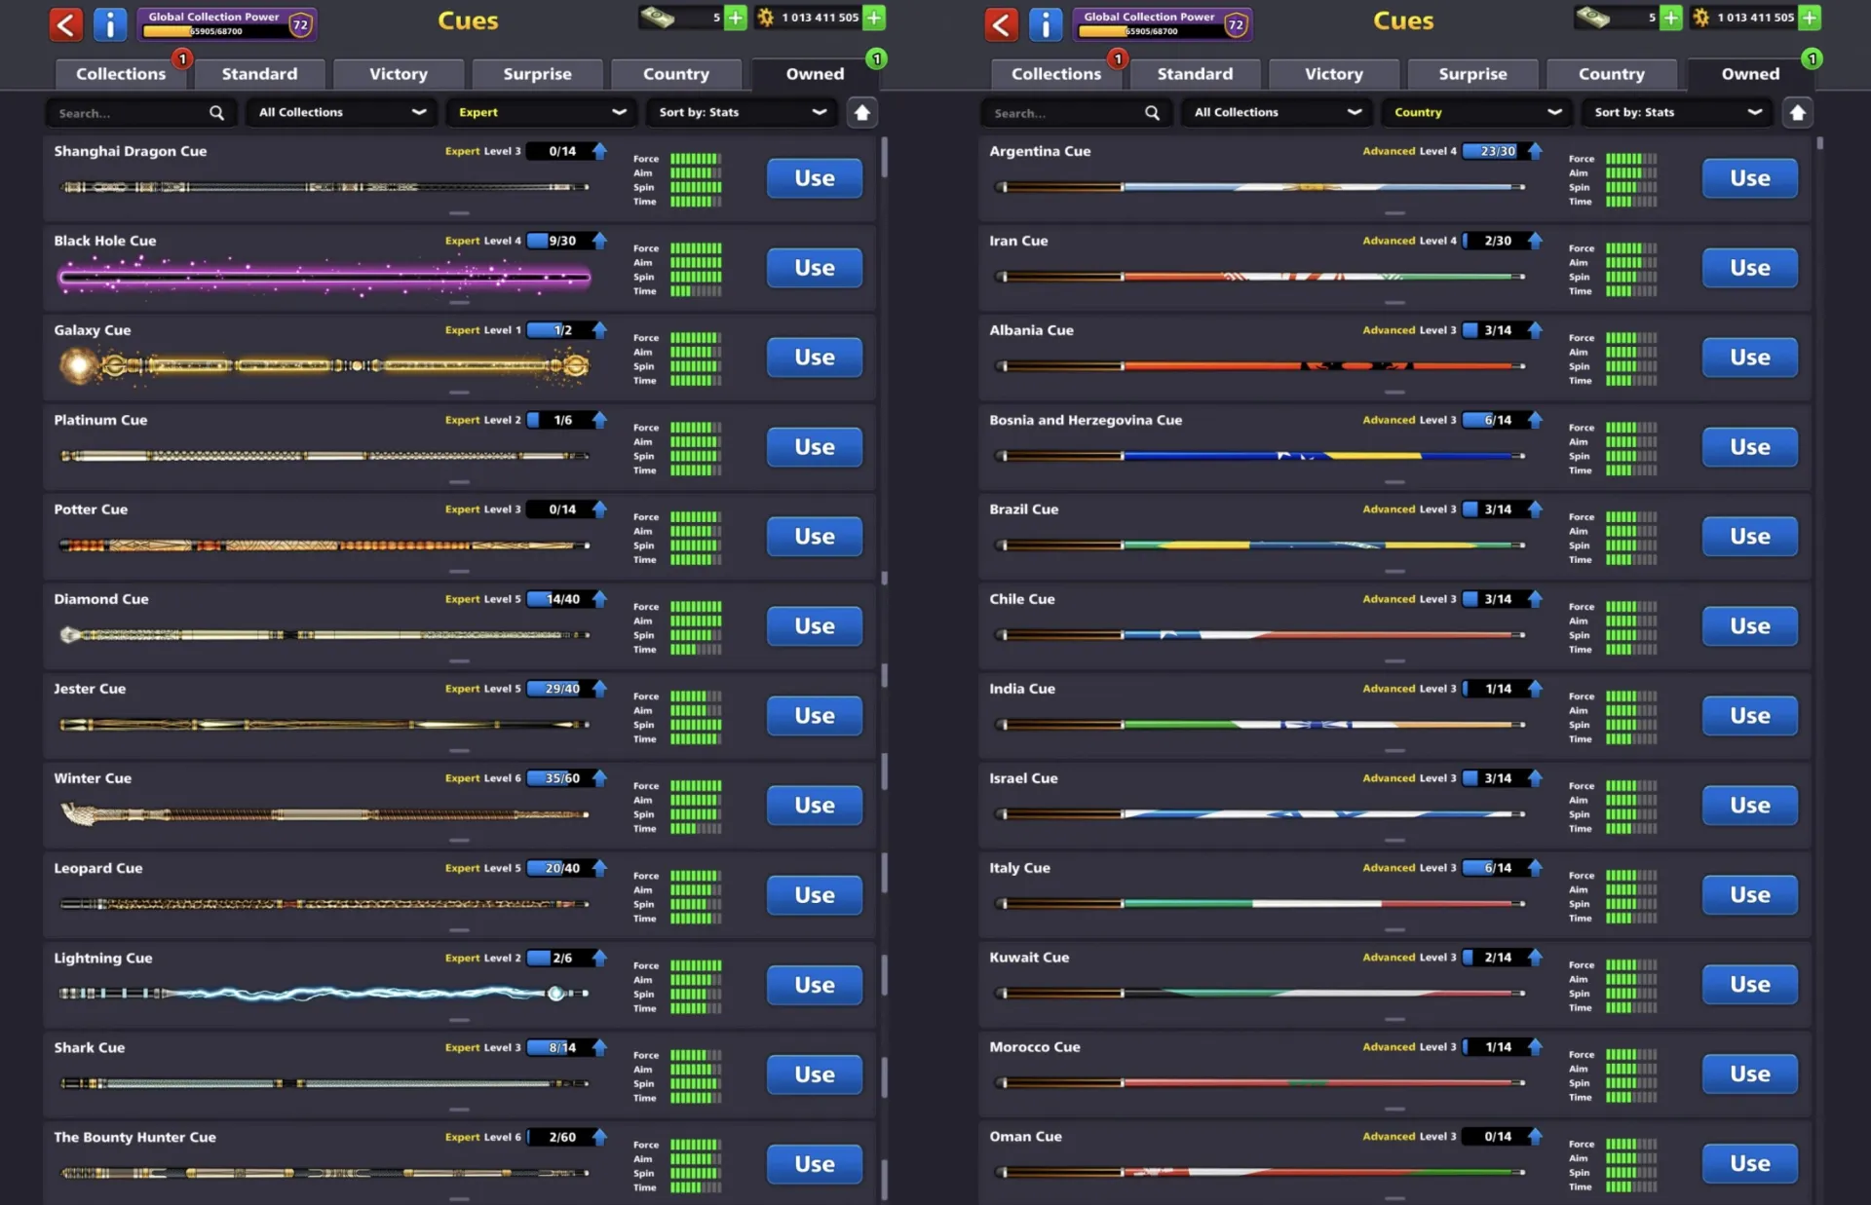Upgrade Galaxy Cue via blue arrow
The width and height of the screenshot is (1871, 1205).
click(x=599, y=330)
